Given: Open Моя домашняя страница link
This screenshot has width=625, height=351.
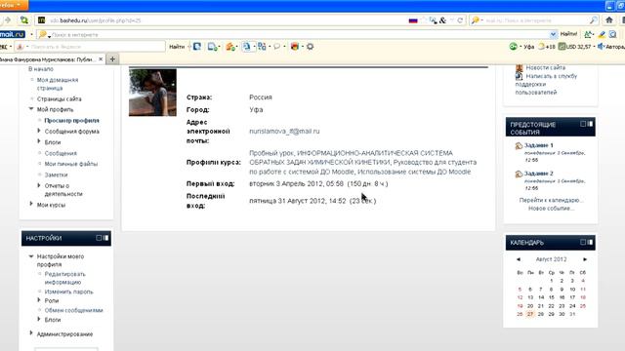Looking at the screenshot, I should pyautogui.click(x=58, y=84).
